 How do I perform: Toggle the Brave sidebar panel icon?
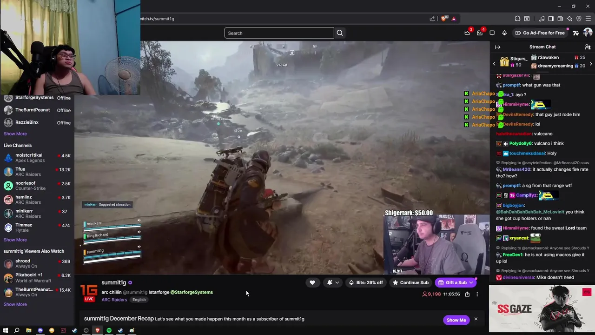[x=551, y=19]
